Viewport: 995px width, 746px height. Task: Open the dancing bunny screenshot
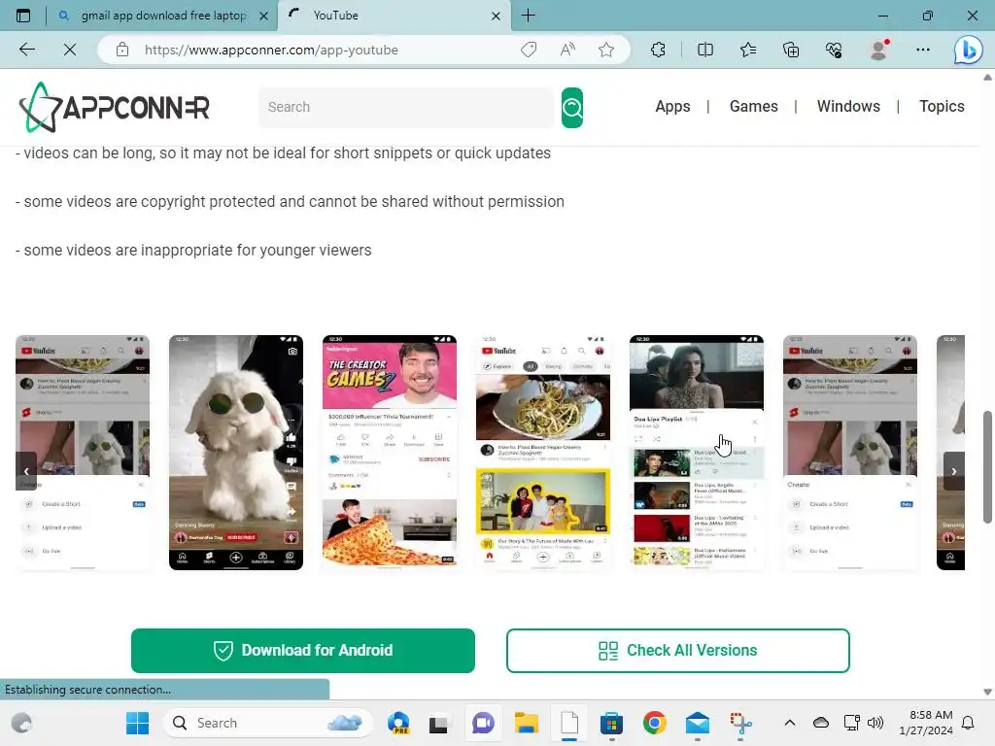coord(236,453)
